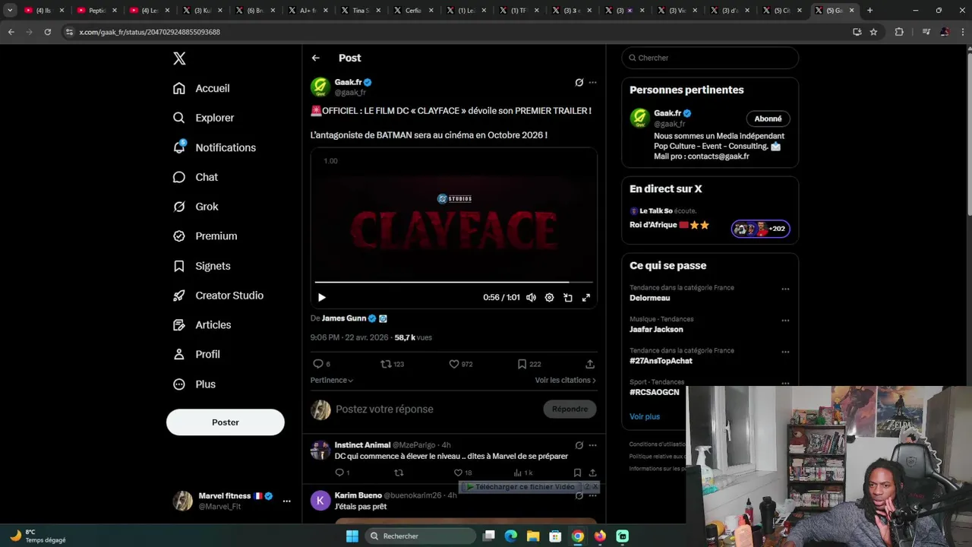Open Notifications in the sidebar
This screenshot has height=547, width=972.
click(214, 147)
